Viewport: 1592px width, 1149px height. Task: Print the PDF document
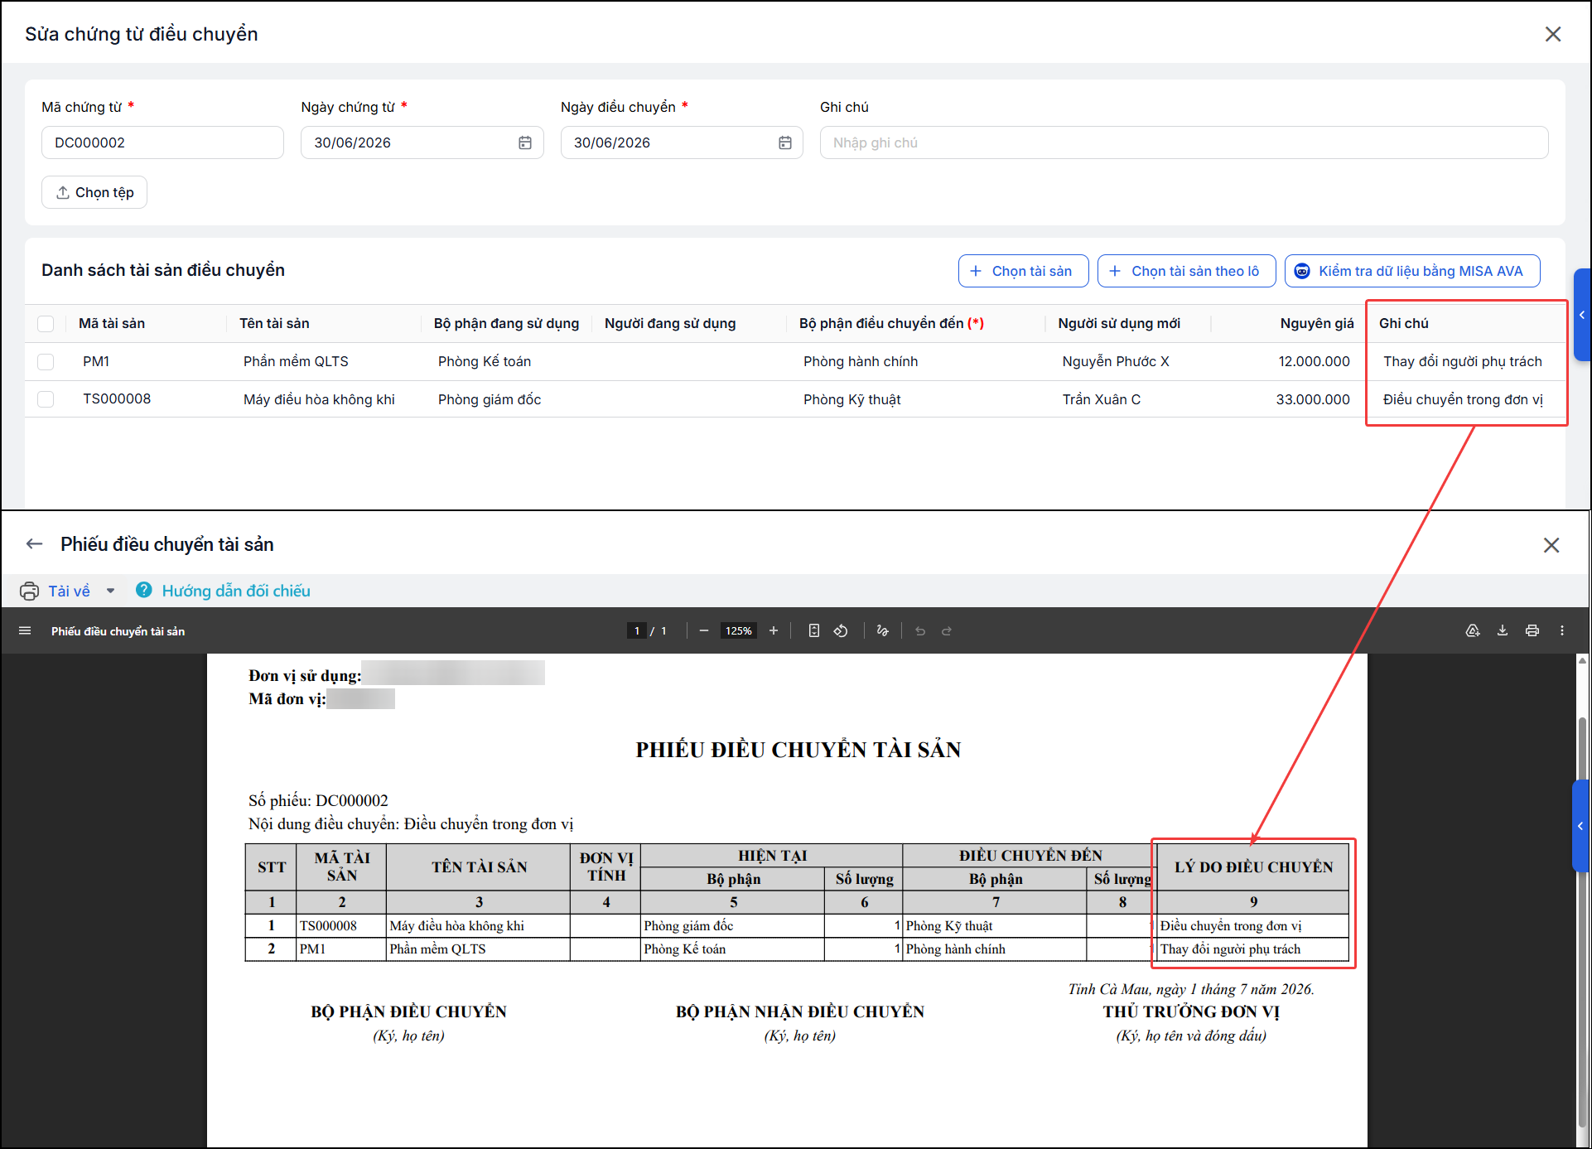coord(1532,630)
